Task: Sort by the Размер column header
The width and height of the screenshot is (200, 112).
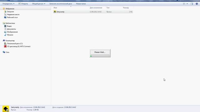Action: coord(126,8)
